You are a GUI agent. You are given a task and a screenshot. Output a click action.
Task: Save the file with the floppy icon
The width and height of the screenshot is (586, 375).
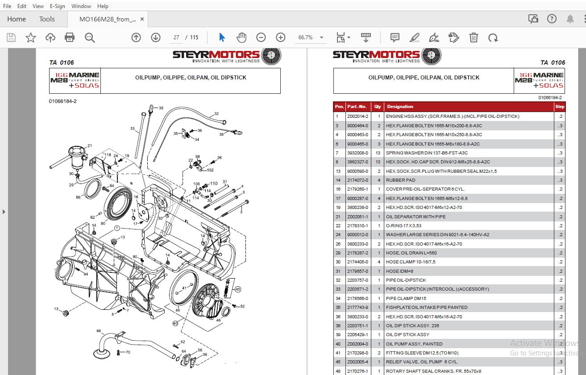(11, 37)
